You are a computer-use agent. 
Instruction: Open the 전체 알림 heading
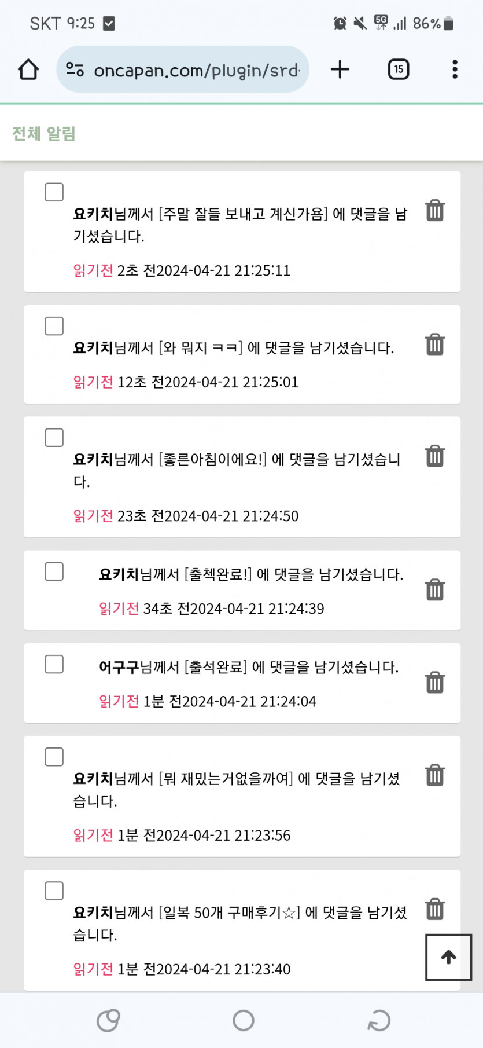point(44,134)
